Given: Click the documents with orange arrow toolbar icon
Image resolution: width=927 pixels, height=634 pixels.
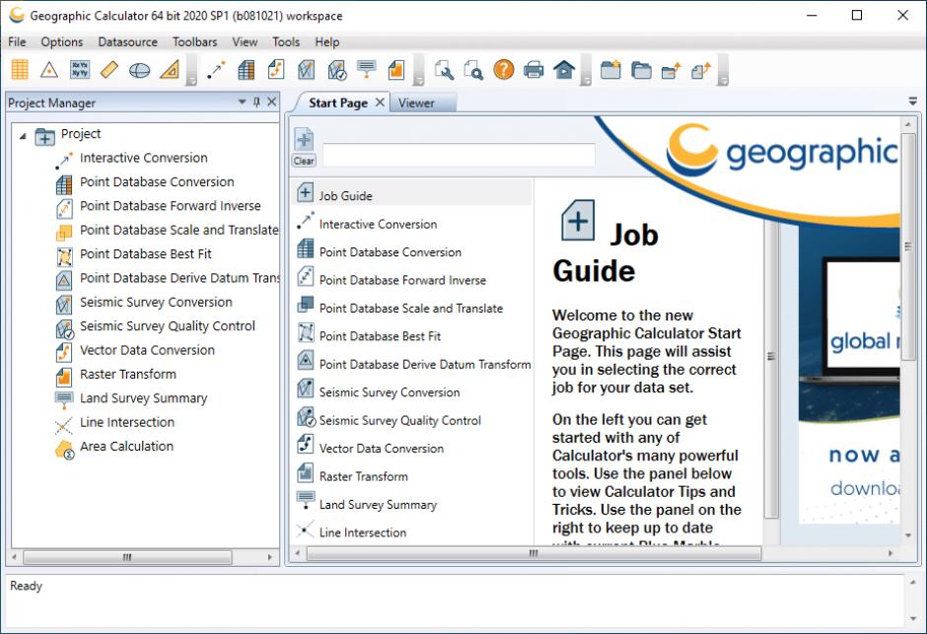Looking at the screenshot, I should (701, 70).
